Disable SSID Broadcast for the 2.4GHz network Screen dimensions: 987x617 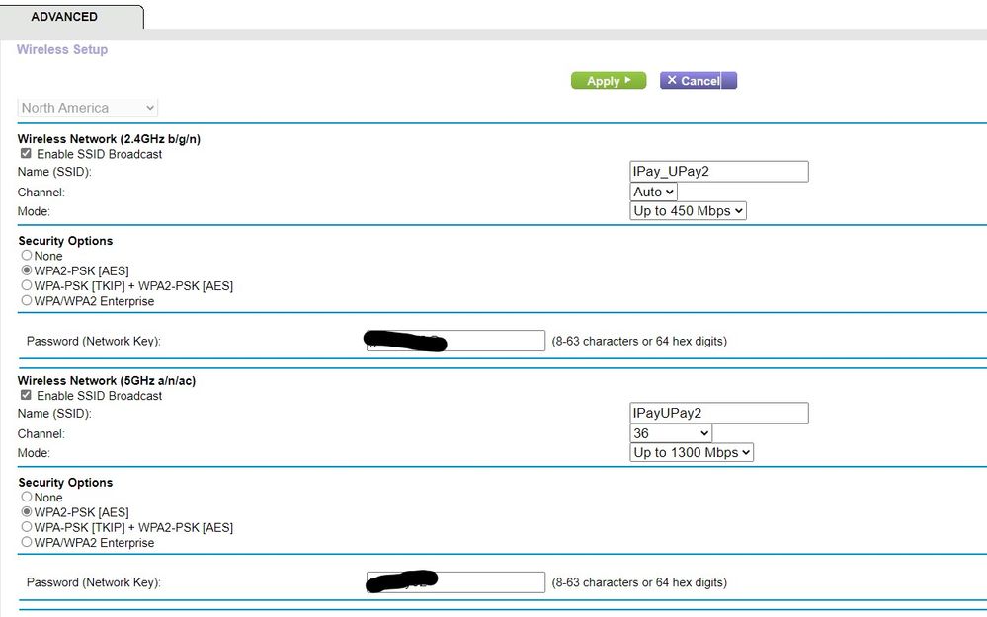tap(26, 153)
